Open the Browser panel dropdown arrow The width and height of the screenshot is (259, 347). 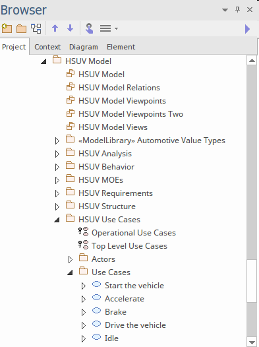[x=225, y=10]
